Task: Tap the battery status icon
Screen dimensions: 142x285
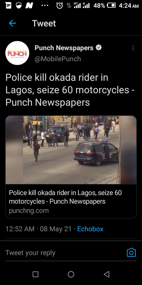Action: (112, 5)
